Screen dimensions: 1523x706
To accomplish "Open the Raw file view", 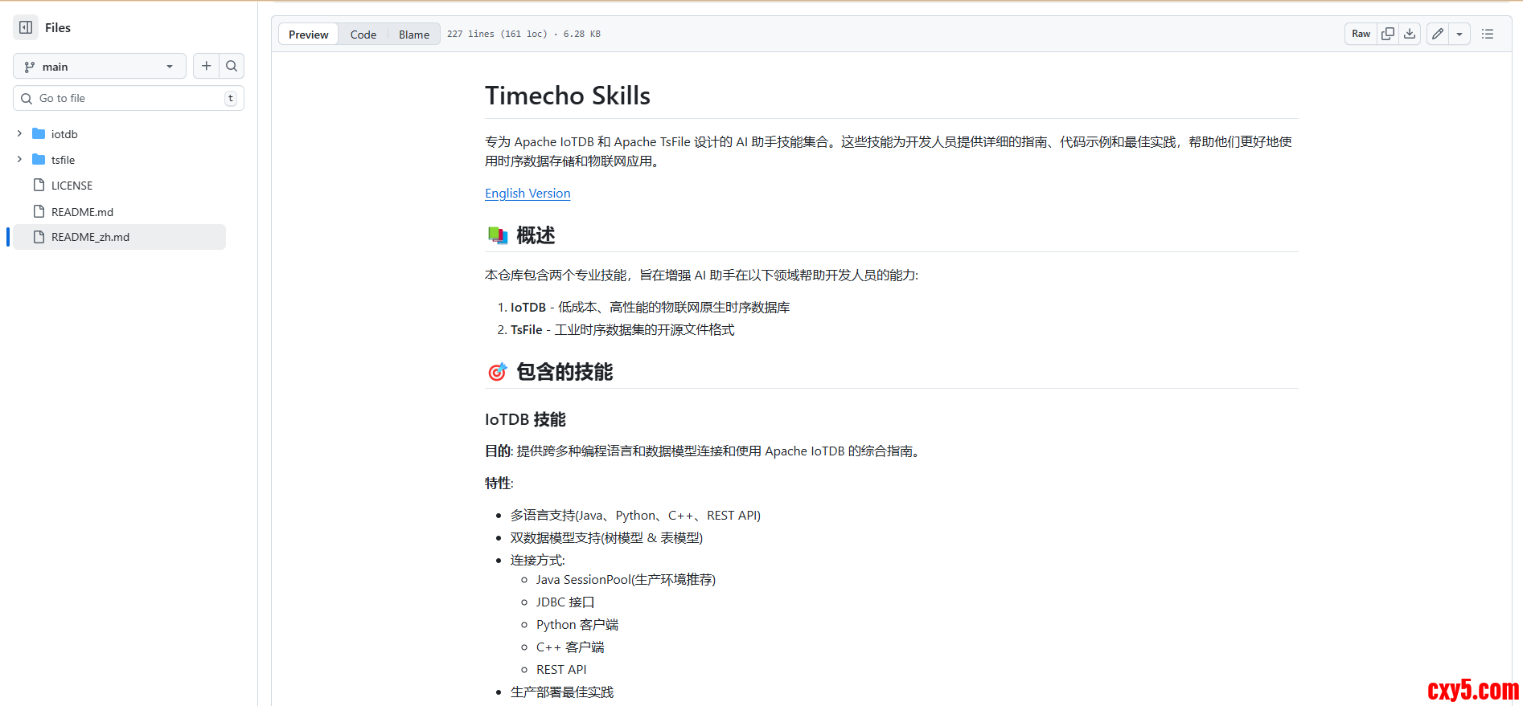I will tap(1361, 34).
